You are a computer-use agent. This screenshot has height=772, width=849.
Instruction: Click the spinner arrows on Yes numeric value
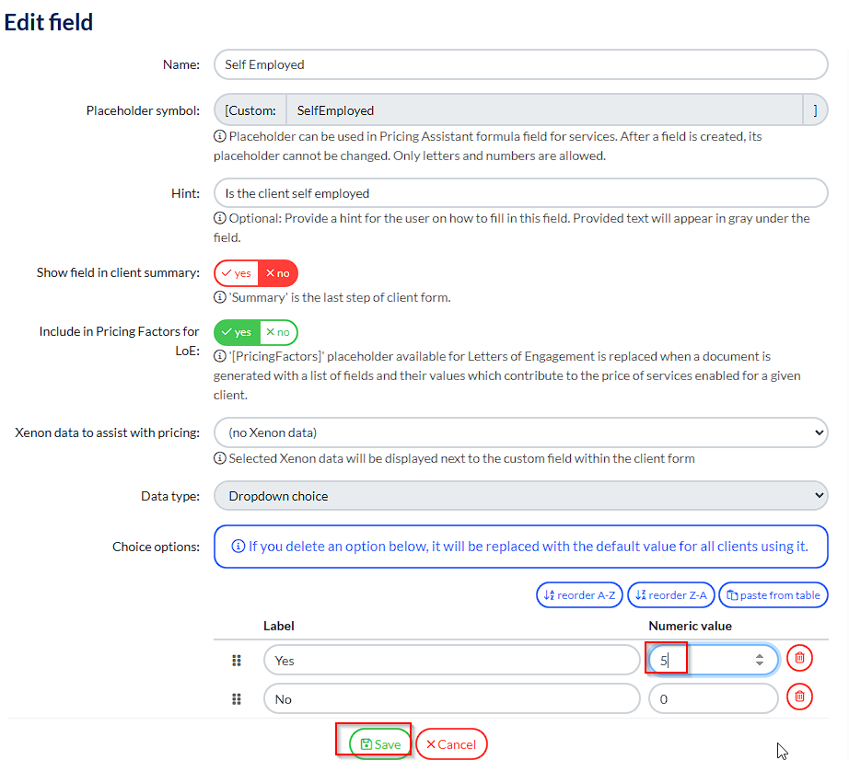coord(760,660)
